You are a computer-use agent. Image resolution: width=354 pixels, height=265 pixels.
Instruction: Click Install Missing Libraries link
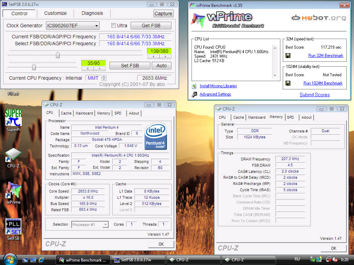tap(218, 86)
